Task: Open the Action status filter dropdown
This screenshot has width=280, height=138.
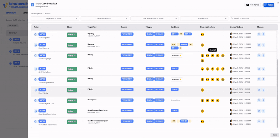Action: click(x=204, y=19)
